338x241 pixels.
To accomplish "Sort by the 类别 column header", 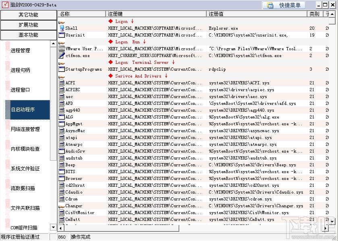I will click(315, 14).
